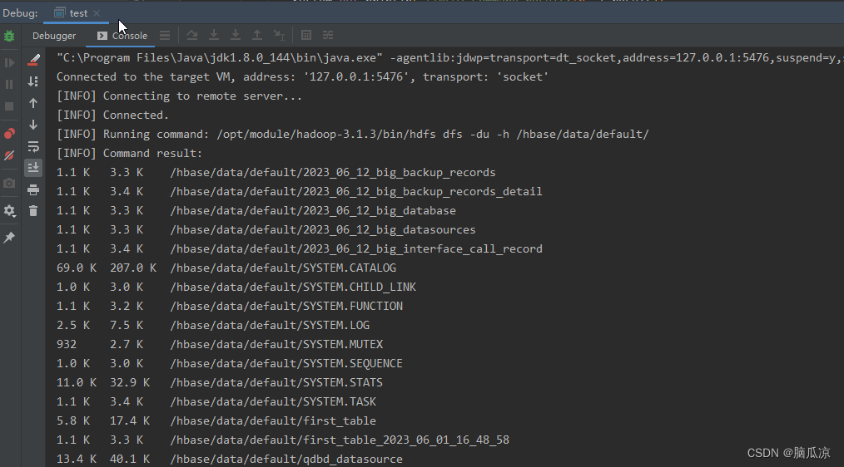Toggle the Mute Breakpoints slashed circle icon

[x=9, y=156]
